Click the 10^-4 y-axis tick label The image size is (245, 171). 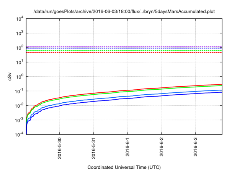coord(18,135)
